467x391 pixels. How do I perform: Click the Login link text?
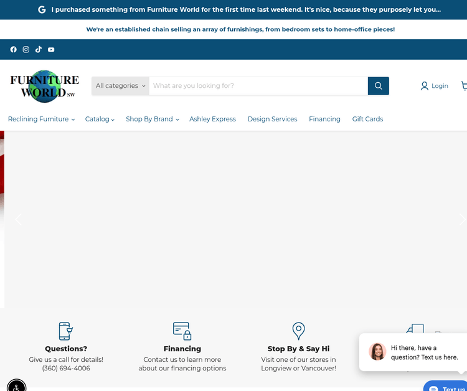(x=440, y=86)
